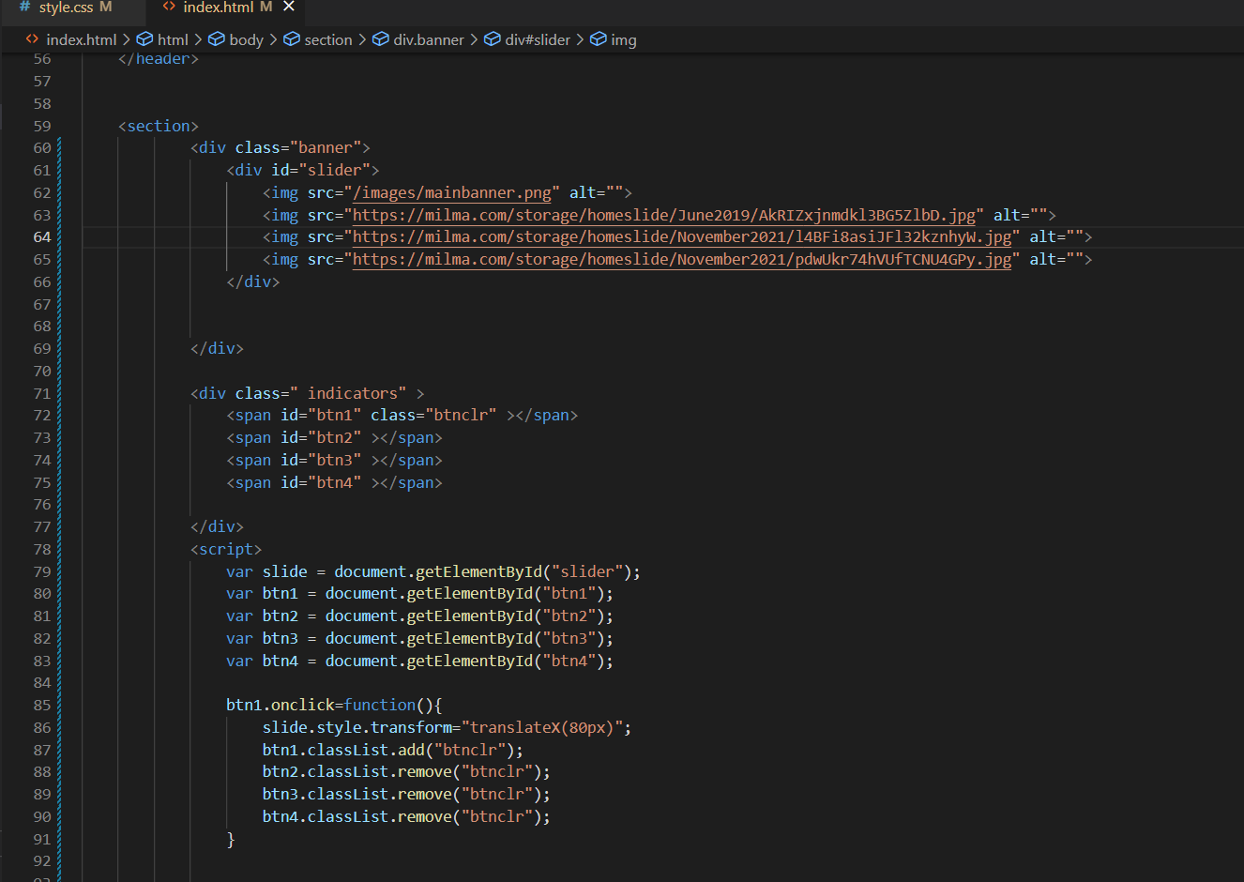Click the img cube icon in breadcrumbs

click(599, 39)
